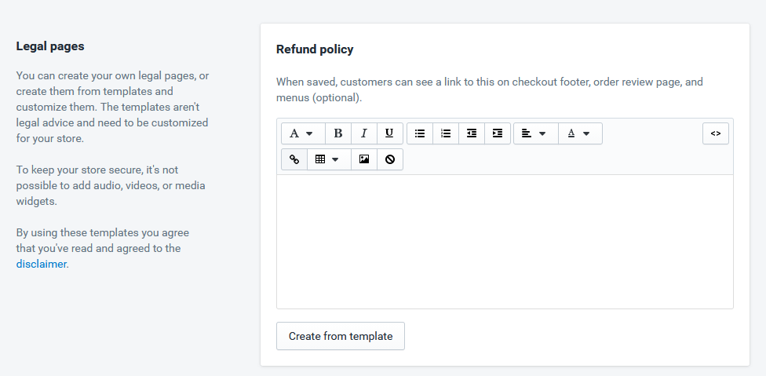Click the caret beside the table icon

335,159
